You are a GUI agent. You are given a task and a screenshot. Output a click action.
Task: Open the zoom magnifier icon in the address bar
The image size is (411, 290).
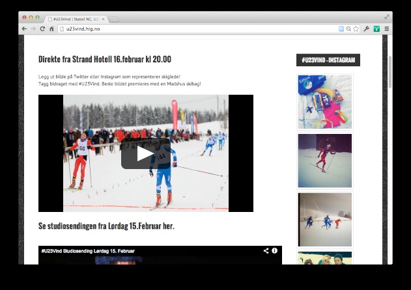point(348,29)
